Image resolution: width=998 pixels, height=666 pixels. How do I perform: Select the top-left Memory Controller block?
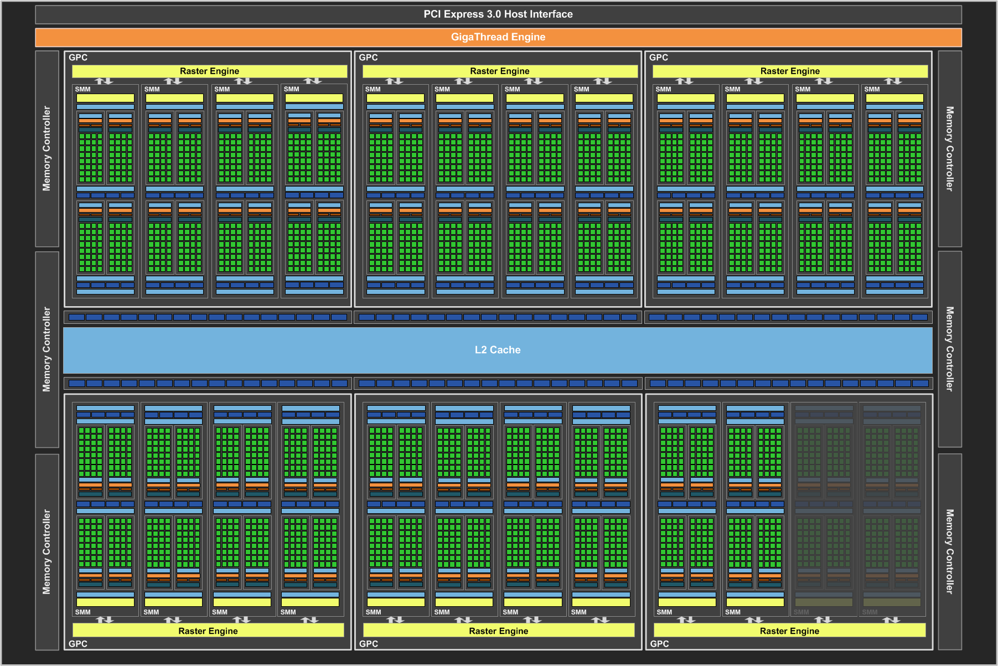[x=47, y=148]
